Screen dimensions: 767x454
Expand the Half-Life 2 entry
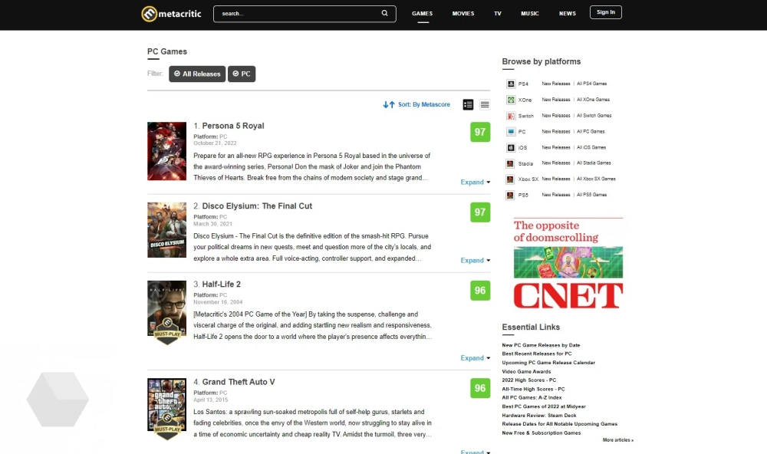[475, 358]
